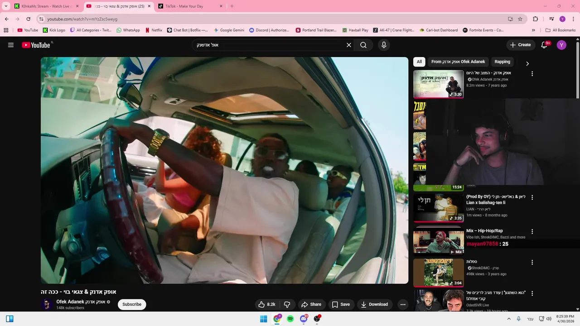Select the Rapping filter chip

point(502,62)
